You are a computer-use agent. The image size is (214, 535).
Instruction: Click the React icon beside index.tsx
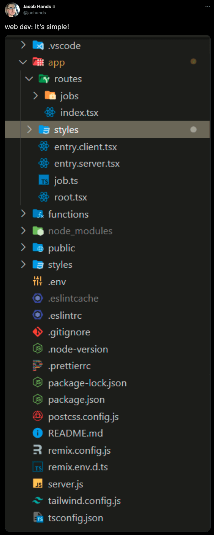(50, 112)
